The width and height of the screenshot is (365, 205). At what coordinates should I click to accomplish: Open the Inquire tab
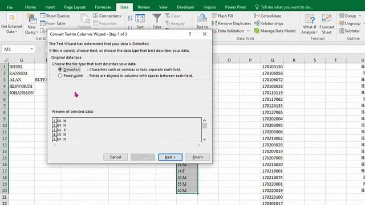tap(209, 7)
